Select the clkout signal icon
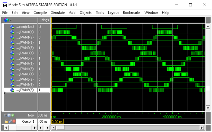Screen dimensions: 212x132 coord(12,27)
